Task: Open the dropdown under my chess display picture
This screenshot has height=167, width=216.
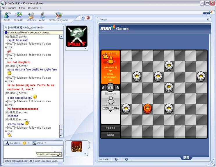Action: tap(85, 154)
